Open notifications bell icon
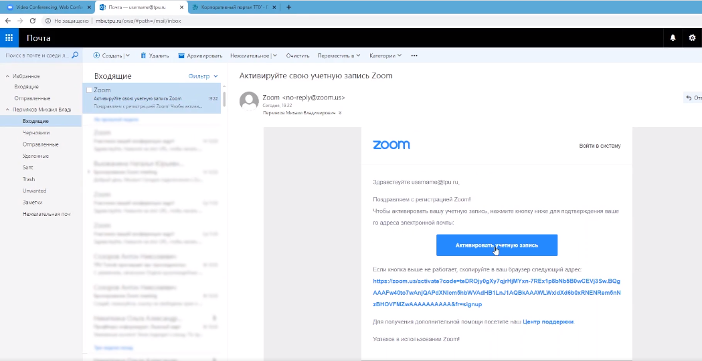 [x=673, y=38]
